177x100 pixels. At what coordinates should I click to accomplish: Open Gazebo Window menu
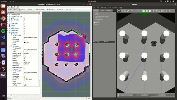tap(115, 7)
